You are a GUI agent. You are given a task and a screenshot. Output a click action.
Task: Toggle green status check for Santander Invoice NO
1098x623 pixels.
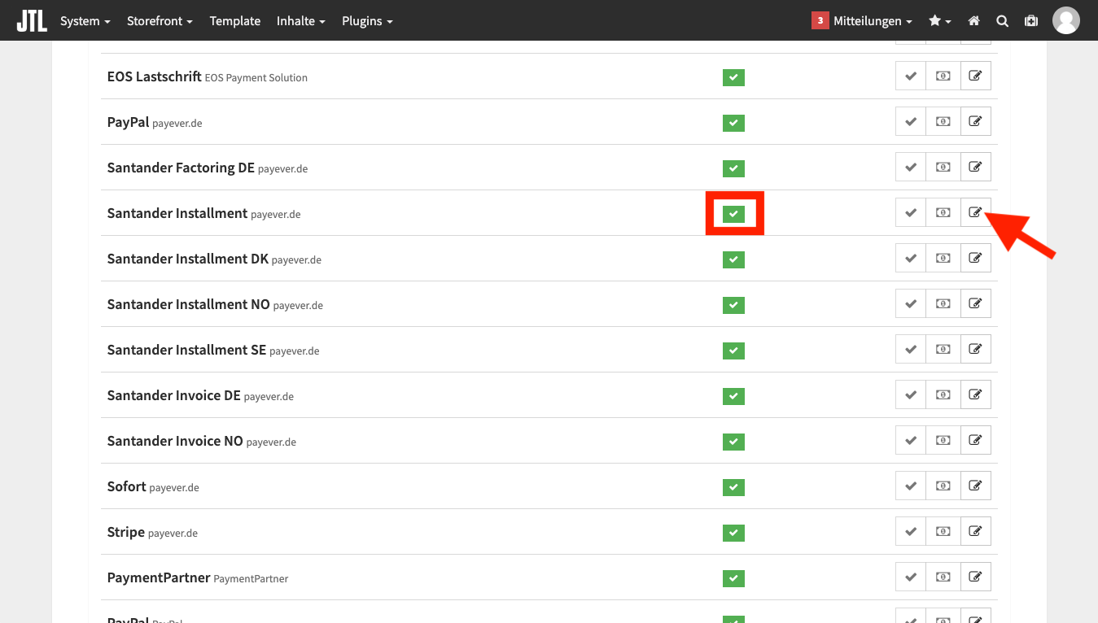point(733,442)
